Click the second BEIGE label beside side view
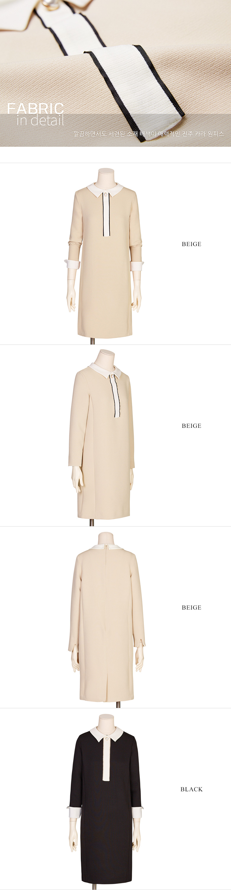This screenshot has width=231, height=890. click(191, 426)
